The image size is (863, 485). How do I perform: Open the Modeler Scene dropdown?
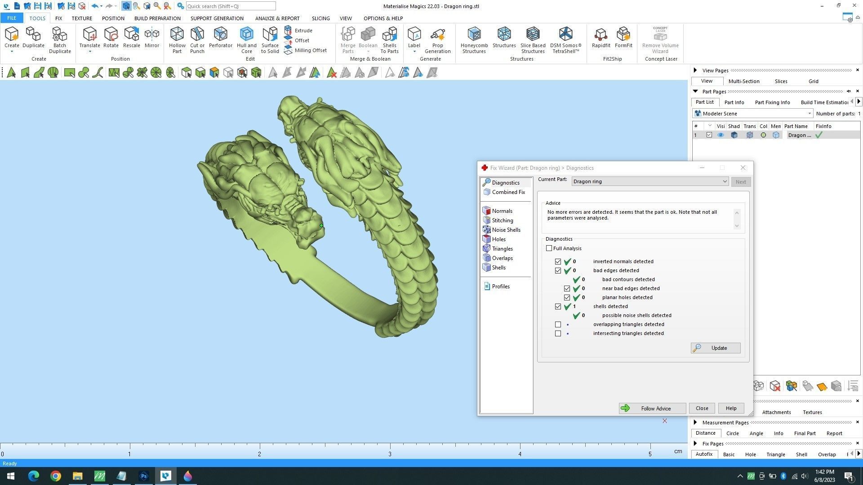(753, 114)
